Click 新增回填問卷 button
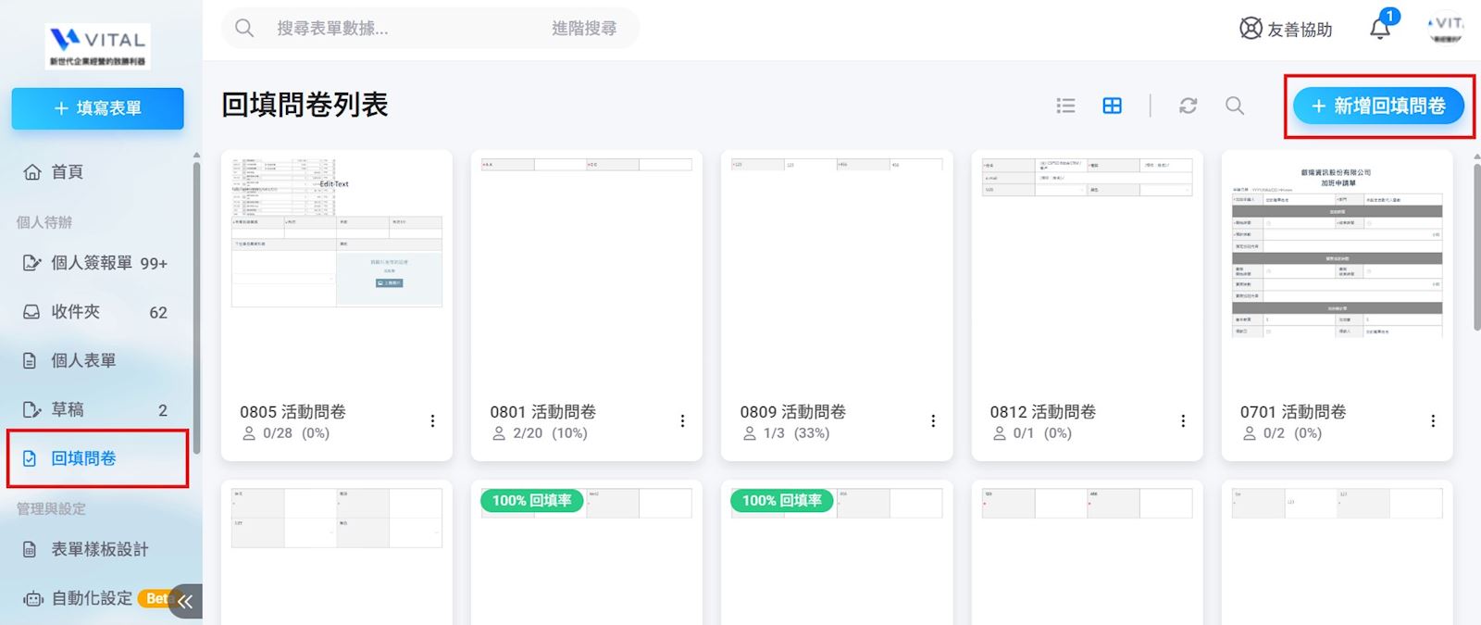 coord(1377,106)
